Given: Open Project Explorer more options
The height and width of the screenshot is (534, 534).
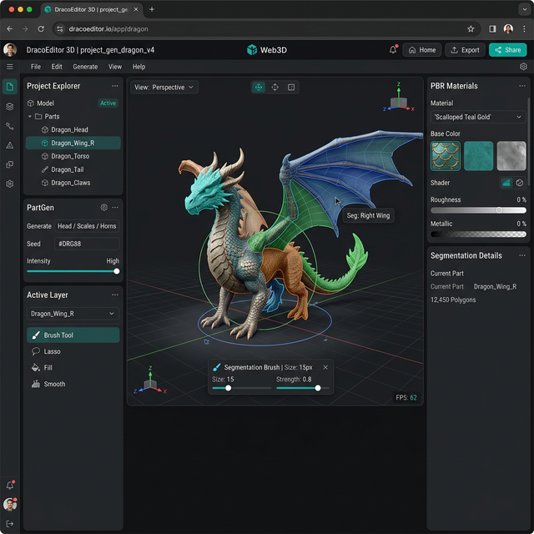Looking at the screenshot, I should 115,86.
